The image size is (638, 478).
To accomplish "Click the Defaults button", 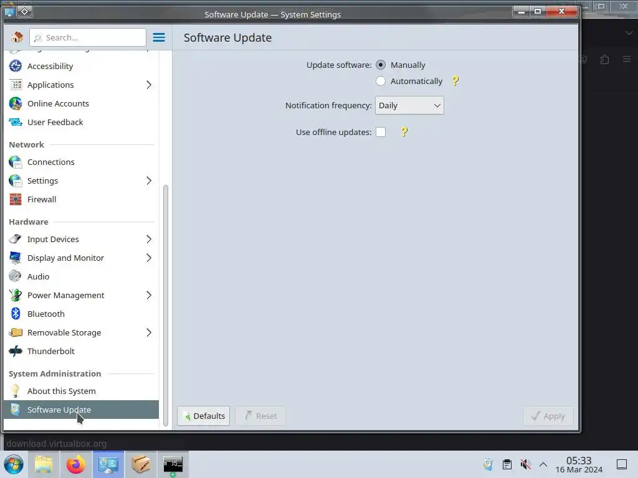I will click(x=204, y=416).
